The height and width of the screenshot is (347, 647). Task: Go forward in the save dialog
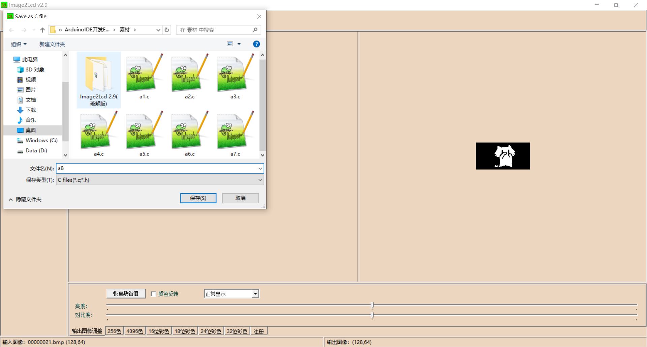point(24,30)
